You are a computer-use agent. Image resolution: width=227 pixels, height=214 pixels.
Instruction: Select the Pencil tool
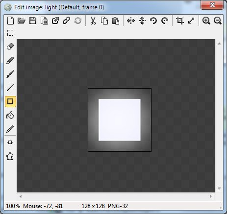[x=10, y=60]
